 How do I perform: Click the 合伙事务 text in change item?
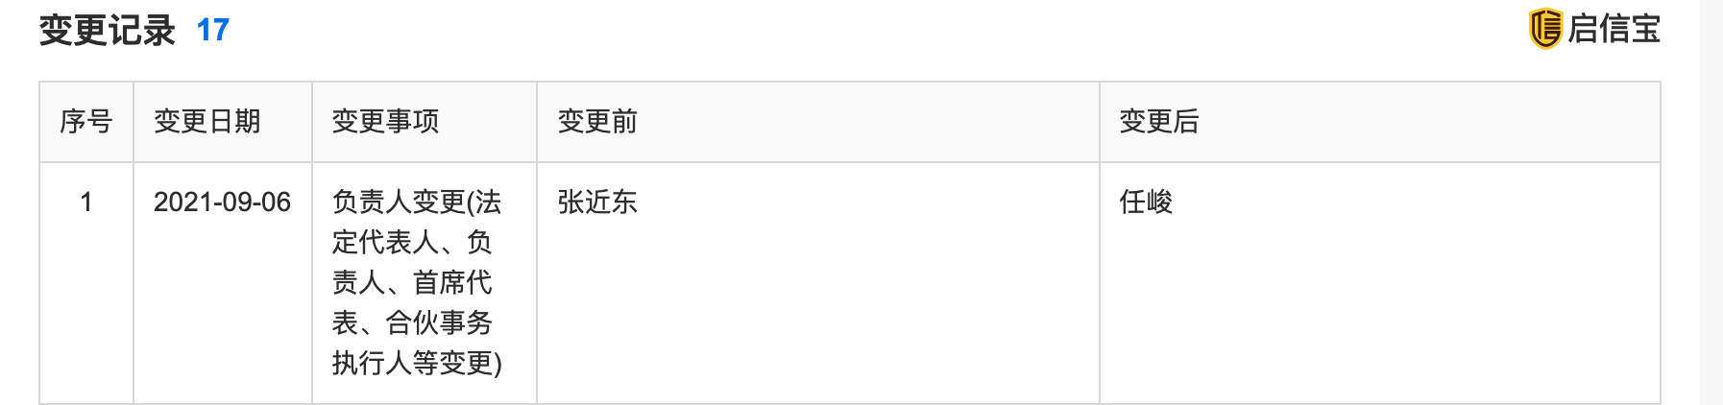click(x=439, y=323)
